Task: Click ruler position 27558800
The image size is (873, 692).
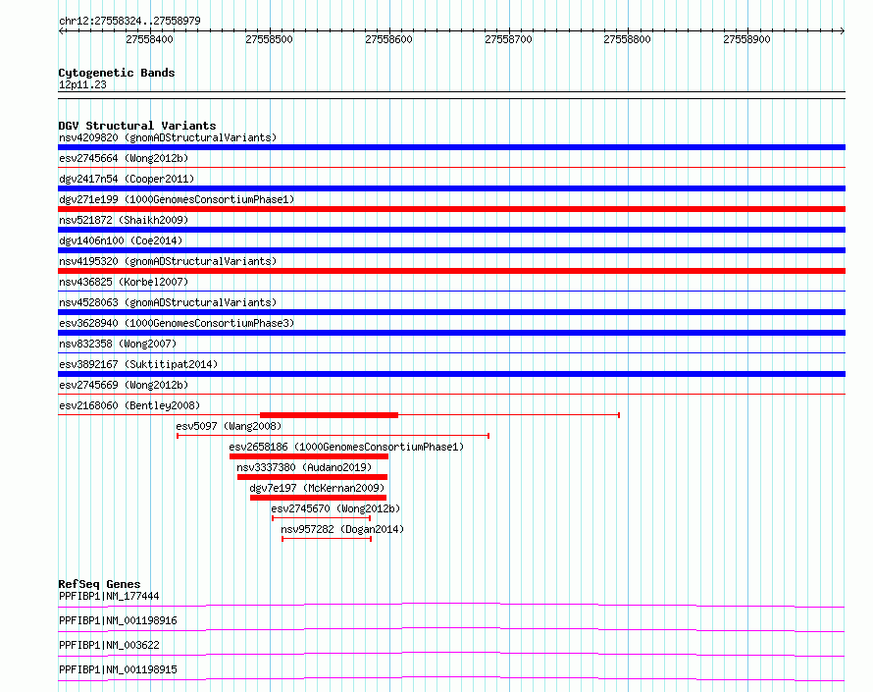Action: pyautogui.click(x=628, y=39)
